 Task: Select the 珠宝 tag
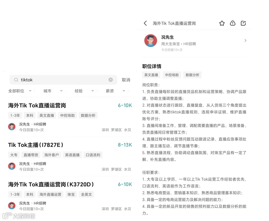(71, 194)
